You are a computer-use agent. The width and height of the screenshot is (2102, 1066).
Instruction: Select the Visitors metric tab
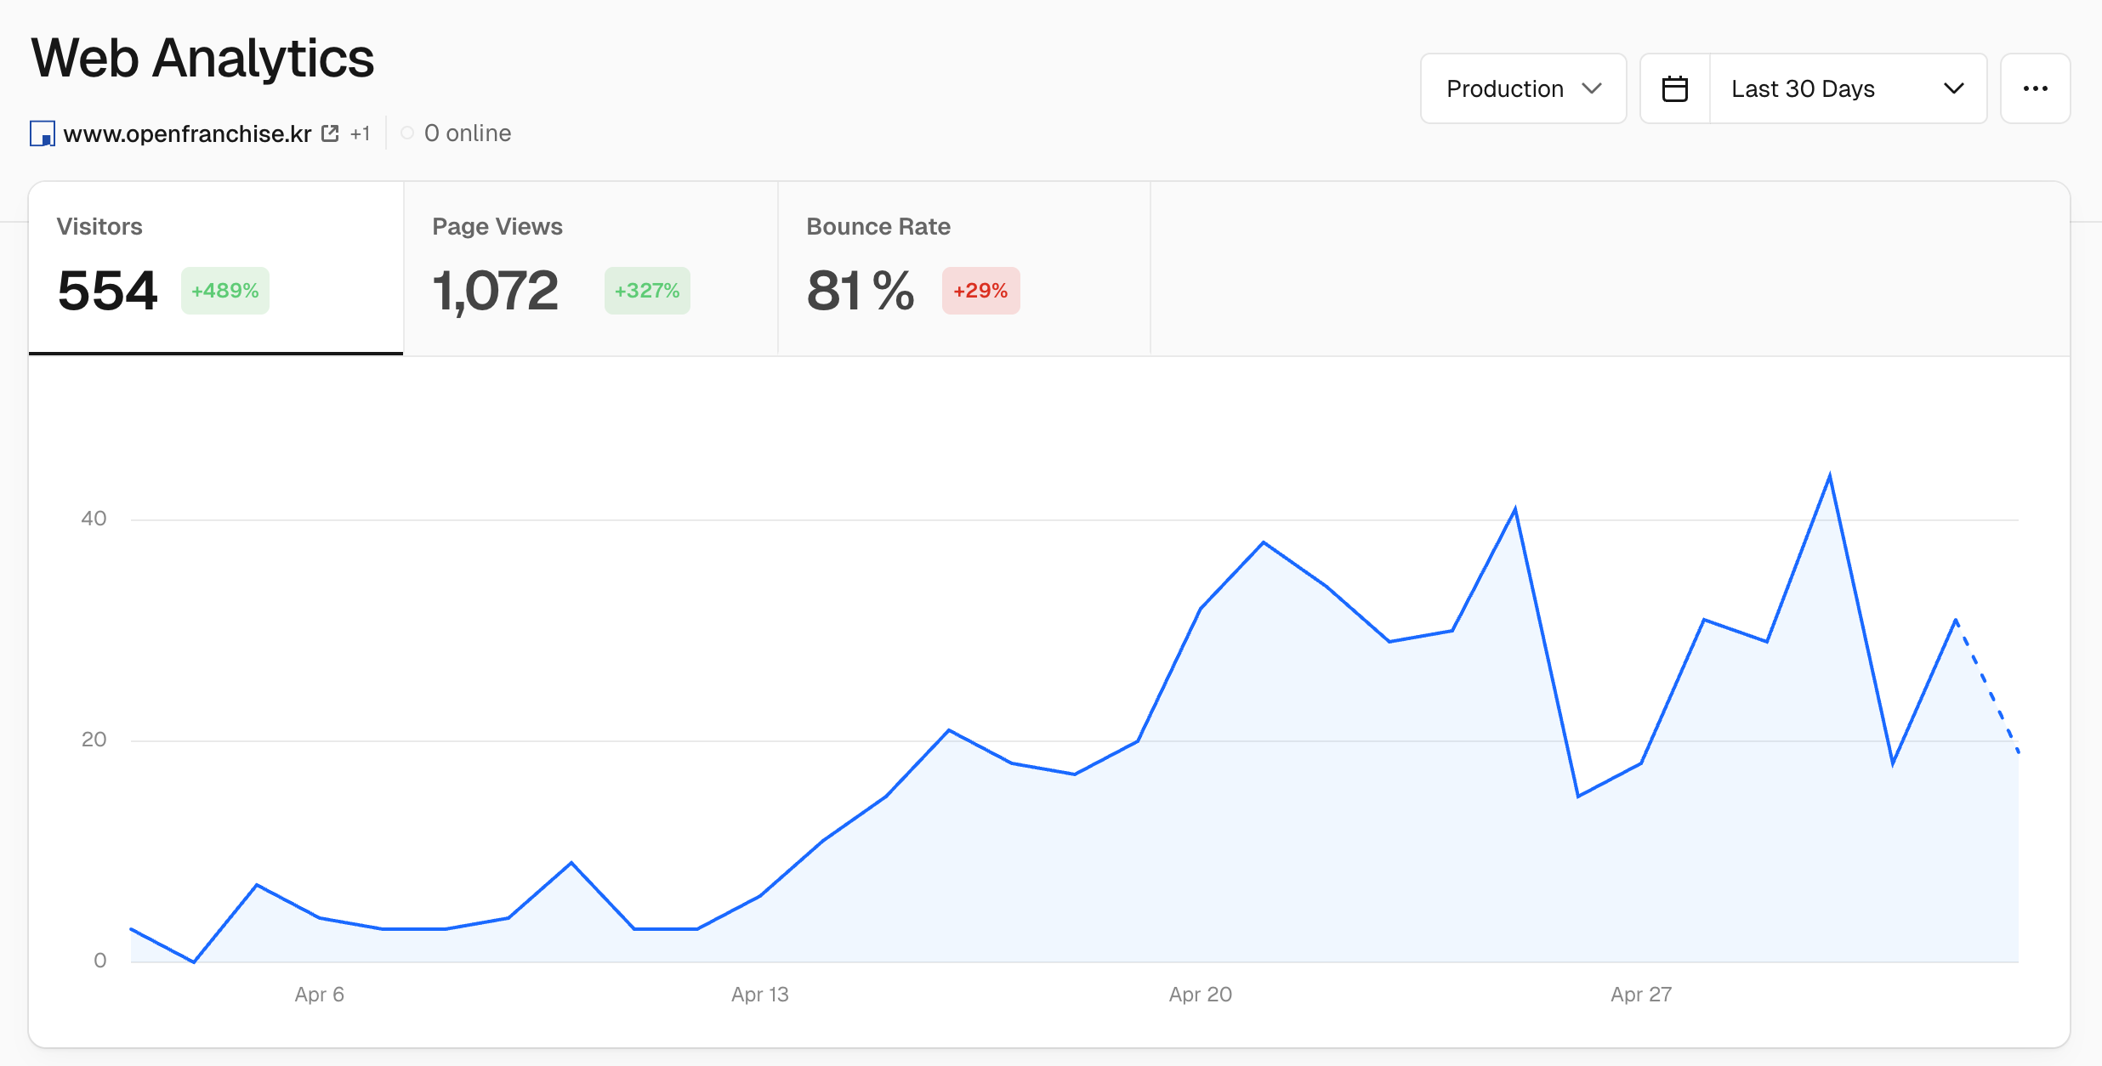pos(215,268)
